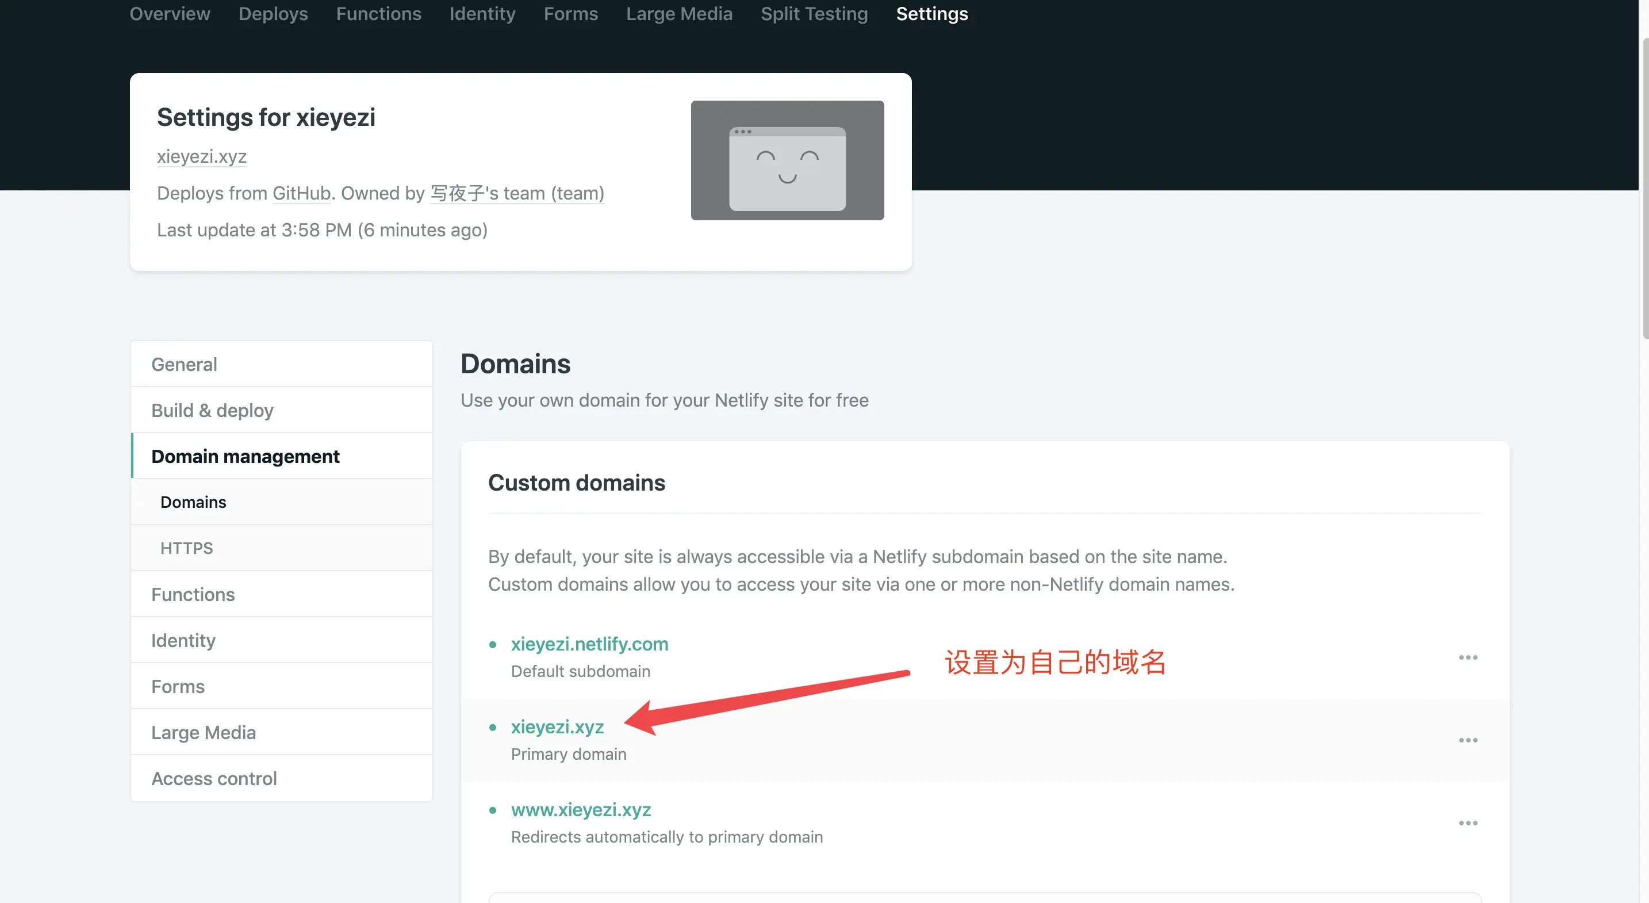Open the xieyezi.netlify.com default subdomain

[x=589, y=644]
